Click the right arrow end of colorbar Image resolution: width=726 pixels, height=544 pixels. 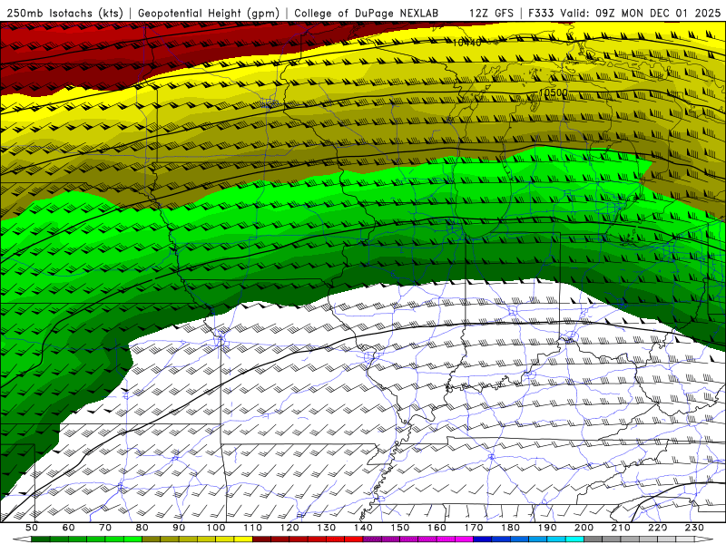704,539
